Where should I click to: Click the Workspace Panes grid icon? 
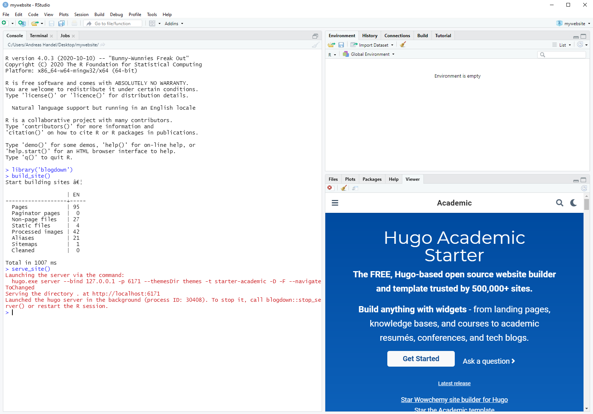point(152,23)
